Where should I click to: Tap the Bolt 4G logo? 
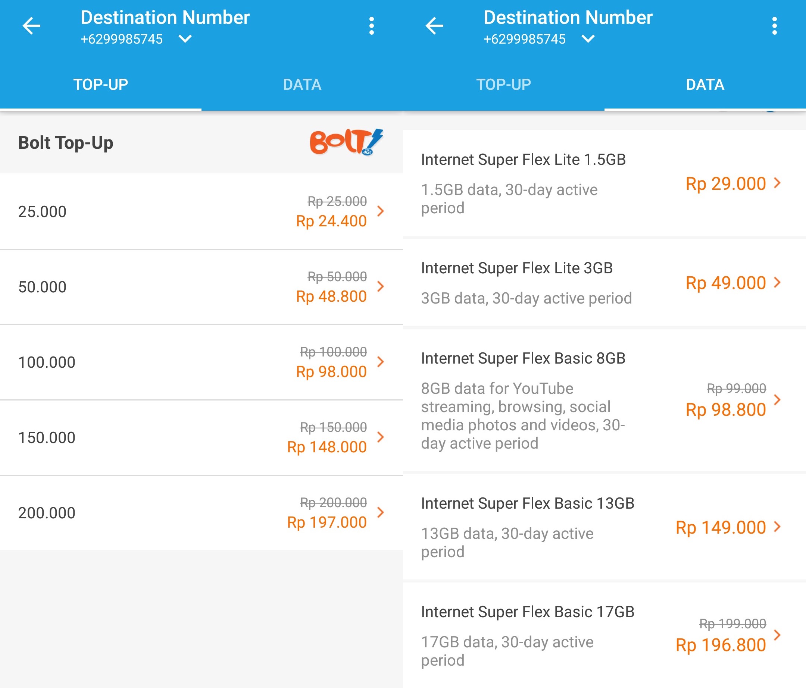tap(346, 142)
